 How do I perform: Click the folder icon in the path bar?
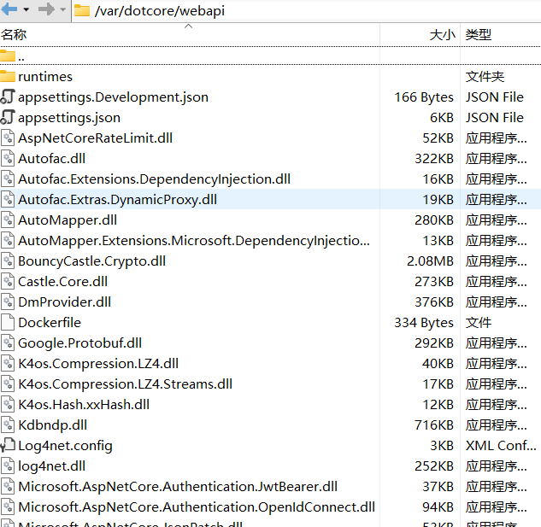coord(82,10)
